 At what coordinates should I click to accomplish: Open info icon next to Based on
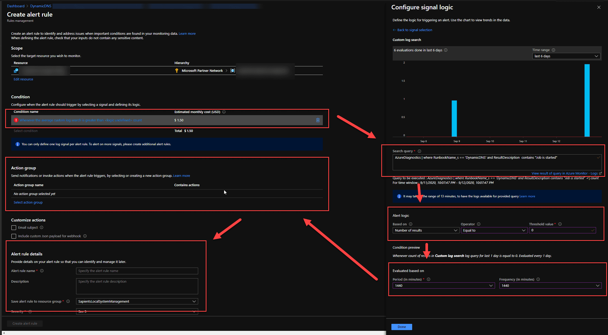(411, 224)
